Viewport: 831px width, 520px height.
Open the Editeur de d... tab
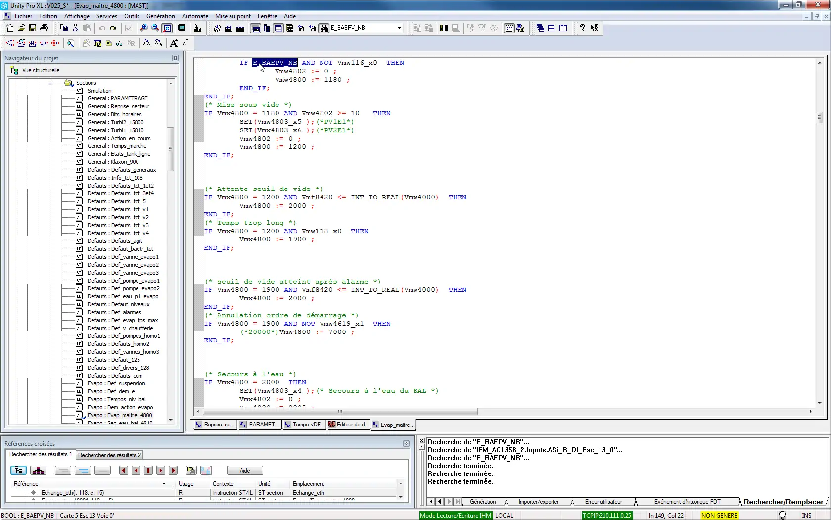click(x=348, y=425)
